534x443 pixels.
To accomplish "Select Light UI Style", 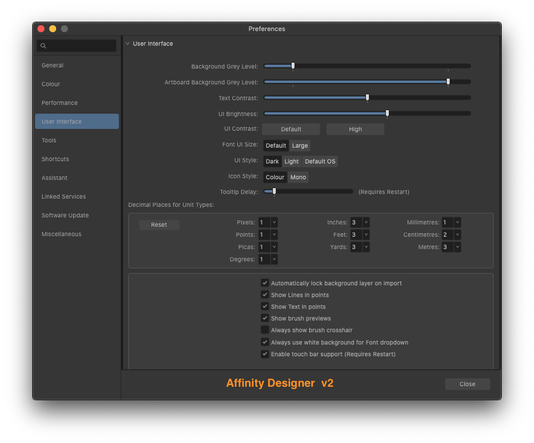I will 292,162.
